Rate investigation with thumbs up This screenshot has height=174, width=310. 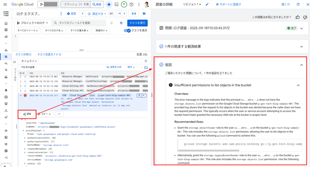coord(298,17)
